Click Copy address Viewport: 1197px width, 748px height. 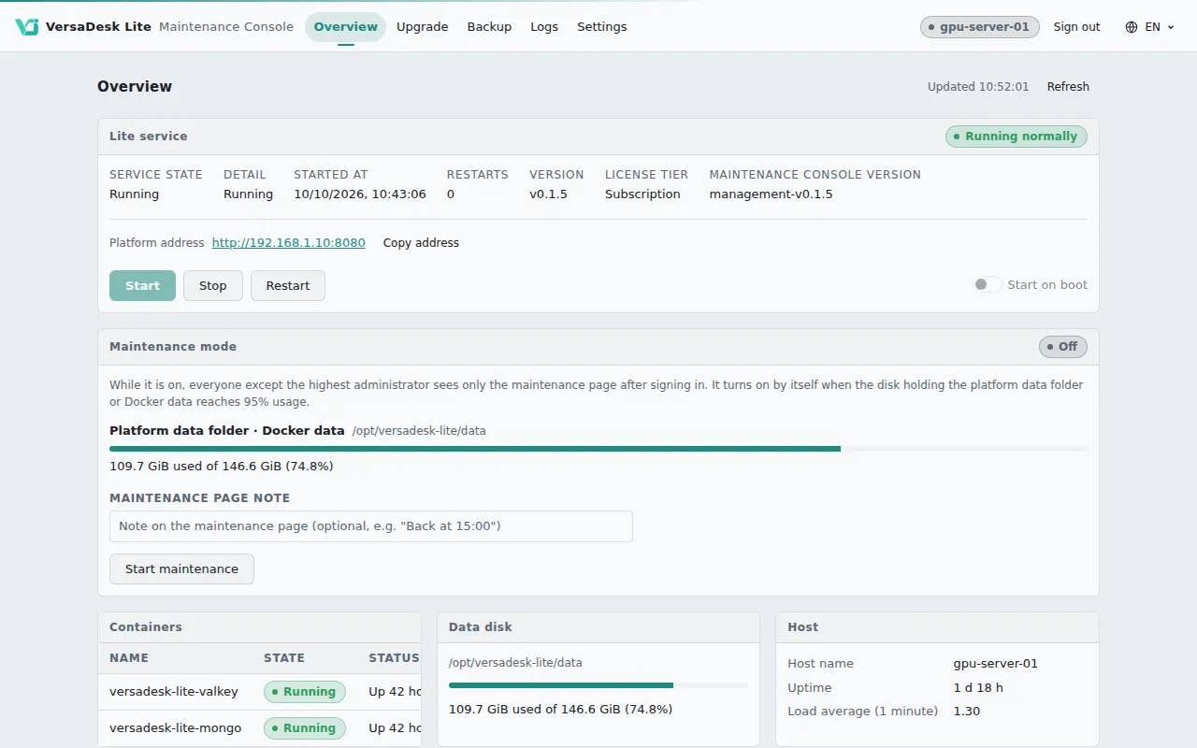coord(421,243)
